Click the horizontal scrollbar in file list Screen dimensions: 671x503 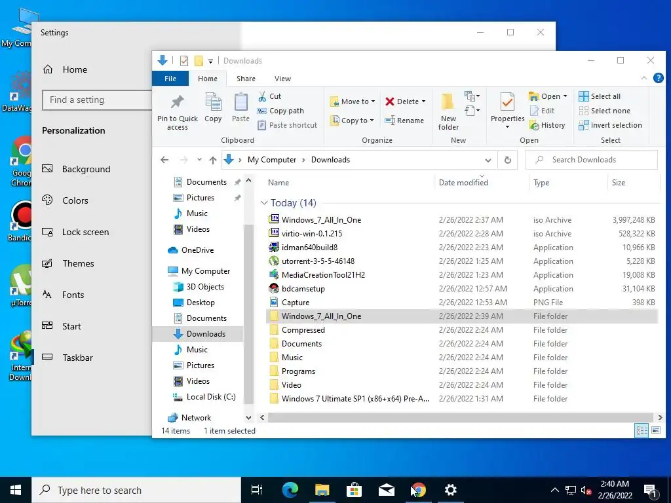tap(461, 417)
